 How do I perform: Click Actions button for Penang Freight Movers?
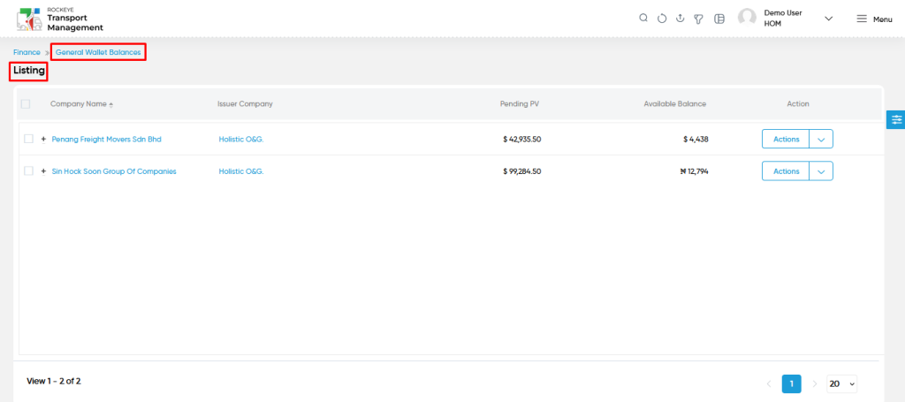[x=786, y=139]
